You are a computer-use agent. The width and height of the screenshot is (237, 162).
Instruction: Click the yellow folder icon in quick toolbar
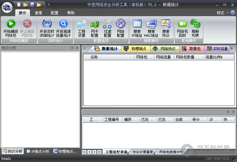[x=39, y=5]
